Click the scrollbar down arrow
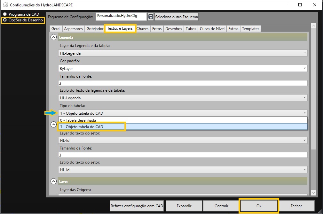This screenshot has height=214, width=323. tap(313, 193)
